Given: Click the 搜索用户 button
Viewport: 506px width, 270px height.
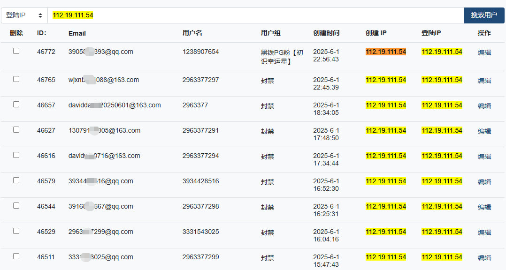Looking at the screenshot, I should (x=484, y=15).
